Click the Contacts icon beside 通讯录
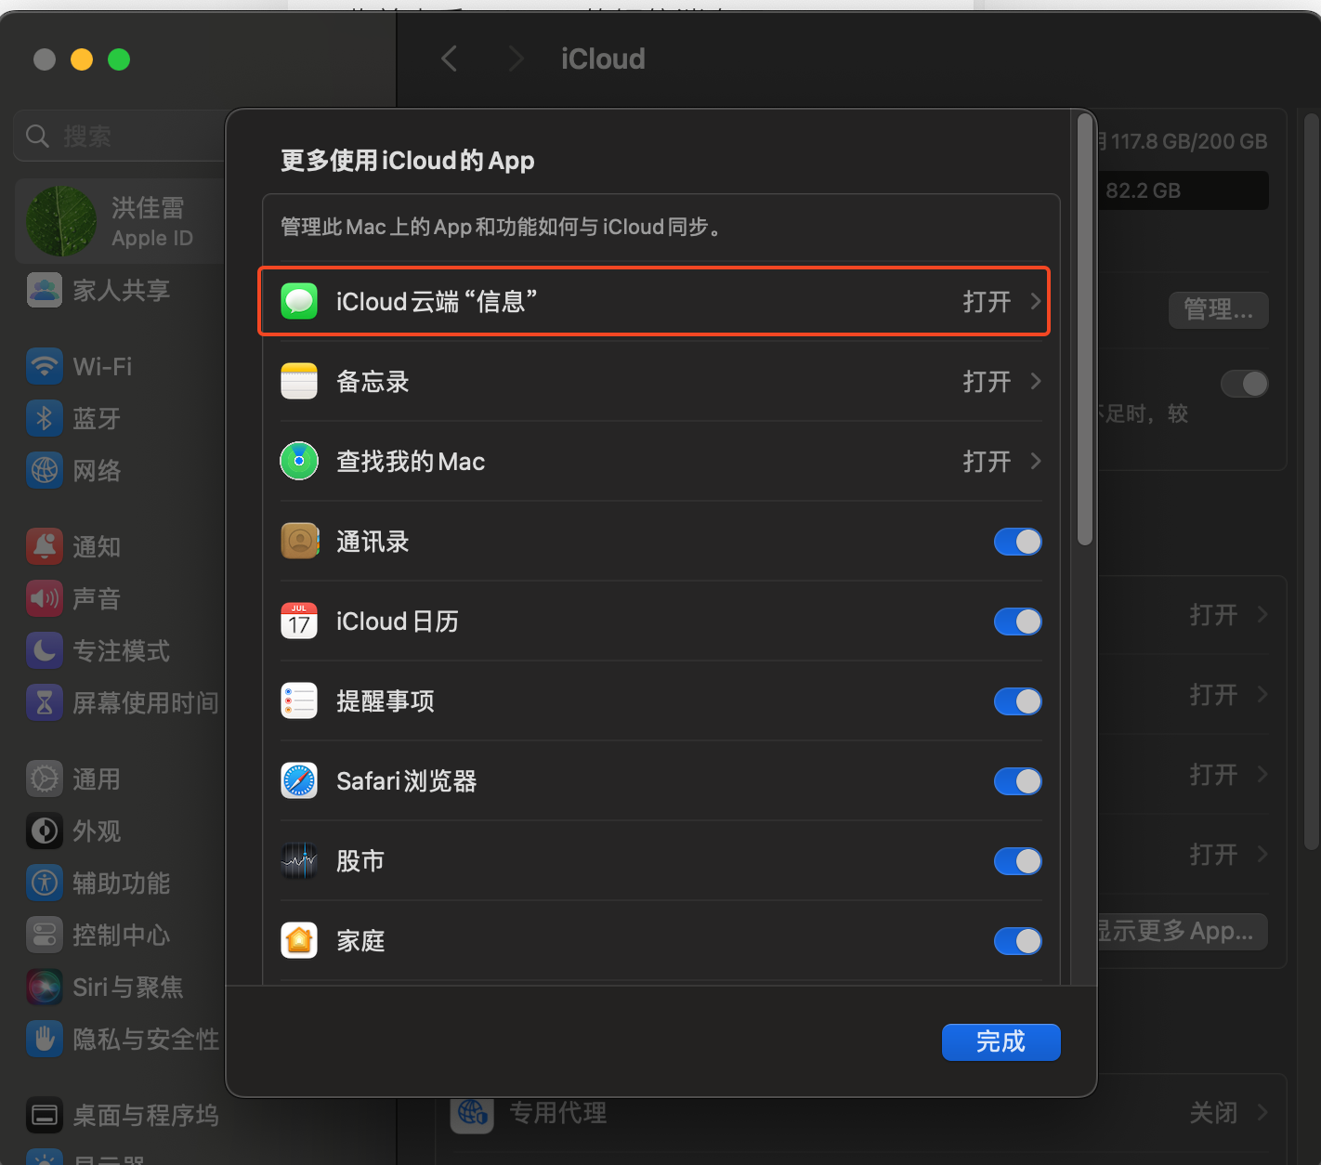This screenshot has width=1321, height=1165. point(299,541)
